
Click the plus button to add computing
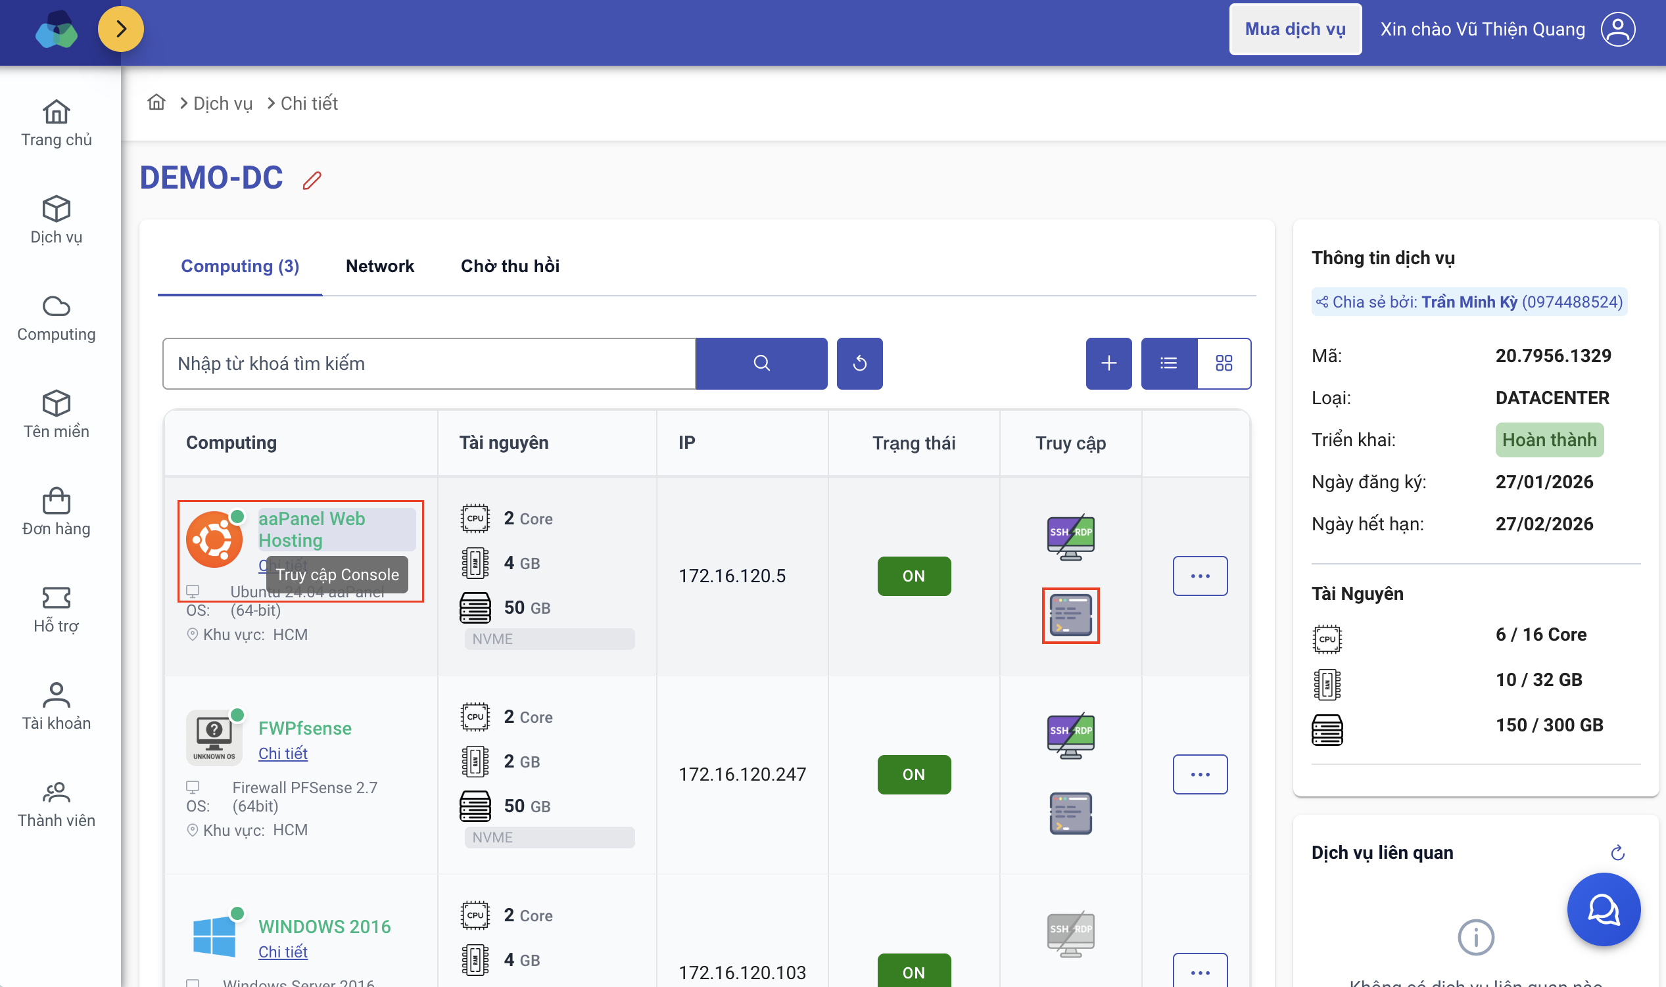tap(1108, 363)
